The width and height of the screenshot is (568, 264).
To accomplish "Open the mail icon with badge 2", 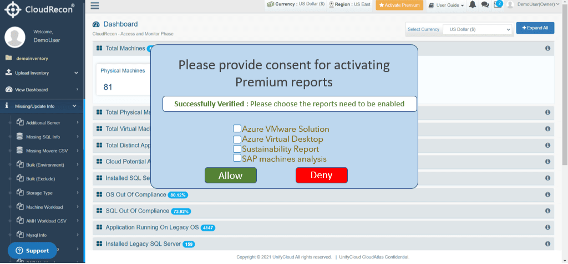I will click(498, 4).
